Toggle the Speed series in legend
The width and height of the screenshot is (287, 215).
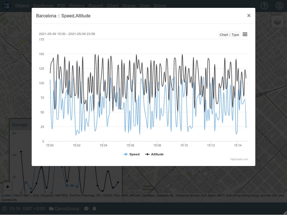(x=131, y=154)
